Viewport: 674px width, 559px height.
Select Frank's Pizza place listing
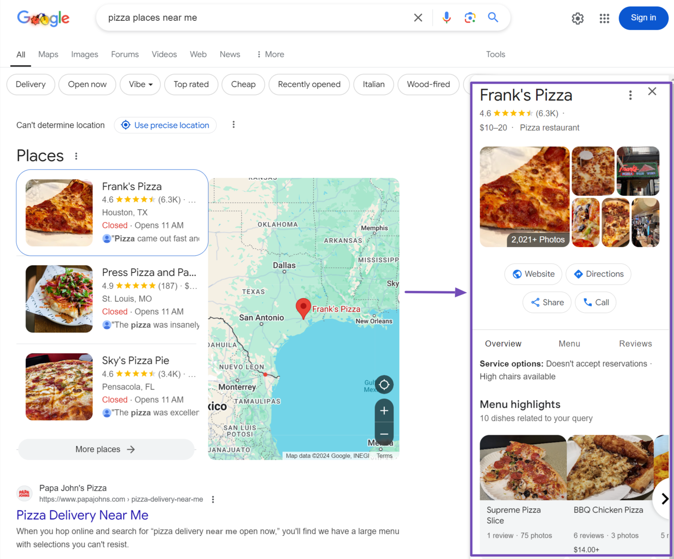pyautogui.click(x=112, y=213)
